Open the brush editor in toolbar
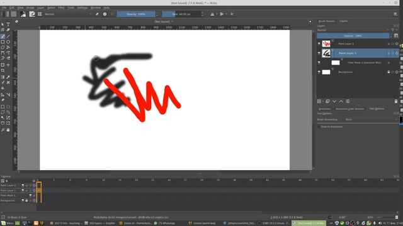Viewport: 403px width, 226px height. pyautogui.click(x=32, y=14)
